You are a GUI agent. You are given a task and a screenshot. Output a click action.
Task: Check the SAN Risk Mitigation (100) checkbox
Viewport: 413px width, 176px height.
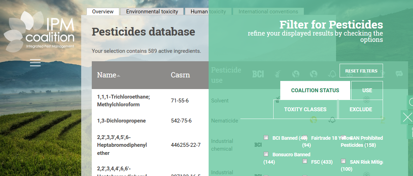coord(343,161)
